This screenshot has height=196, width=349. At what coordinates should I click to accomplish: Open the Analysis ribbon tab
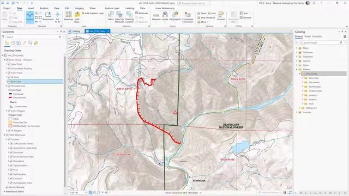44,8
